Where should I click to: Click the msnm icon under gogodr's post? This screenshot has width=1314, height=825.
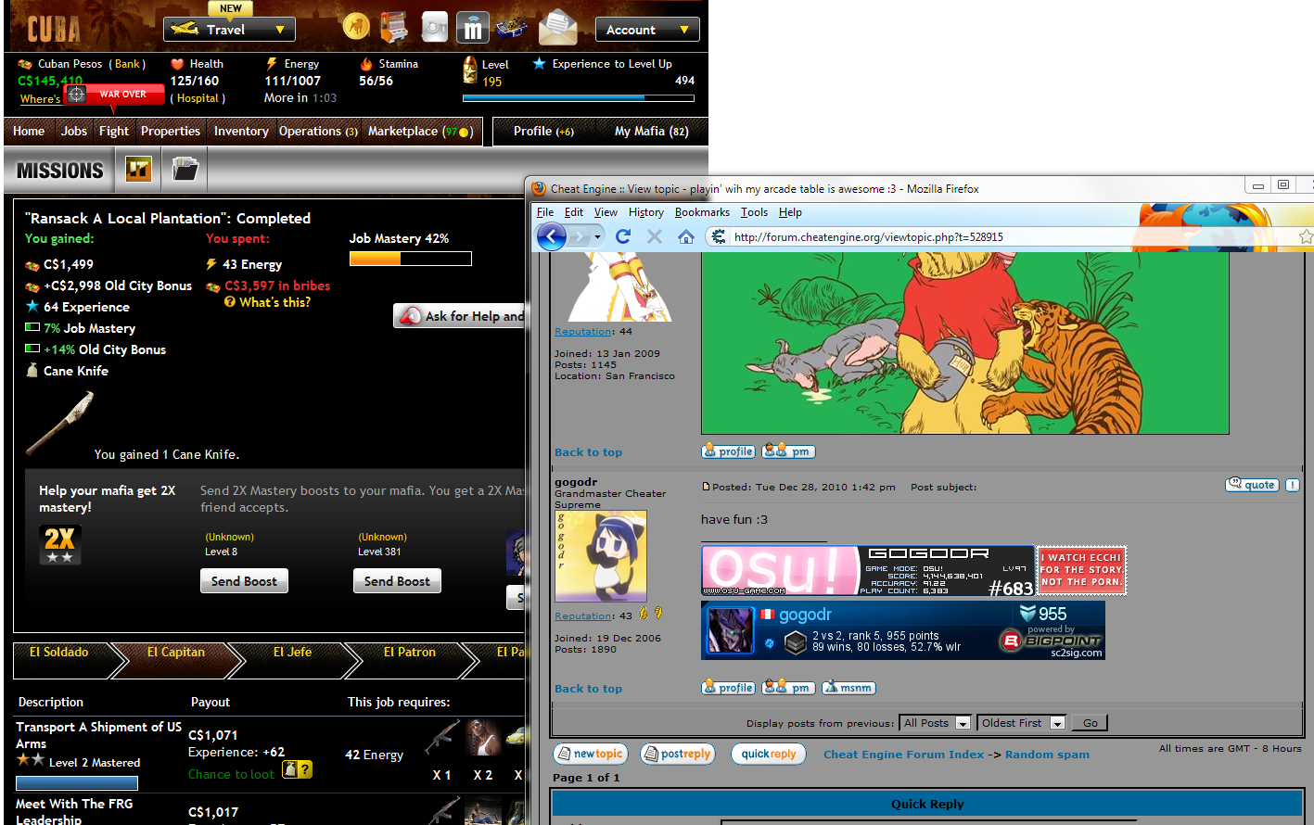pos(848,688)
